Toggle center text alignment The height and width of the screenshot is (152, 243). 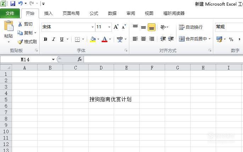point(143,39)
